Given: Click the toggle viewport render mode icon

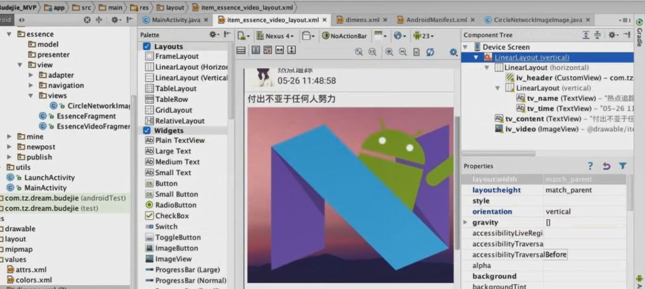Looking at the screenshot, I should tap(241, 50).
